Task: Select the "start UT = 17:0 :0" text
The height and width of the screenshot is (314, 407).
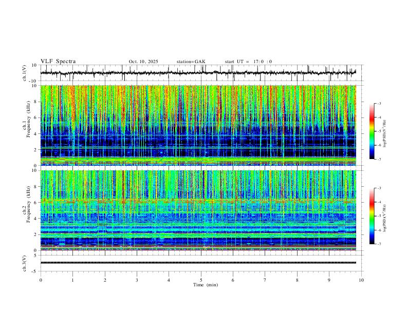Action: (x=248, y=62)
